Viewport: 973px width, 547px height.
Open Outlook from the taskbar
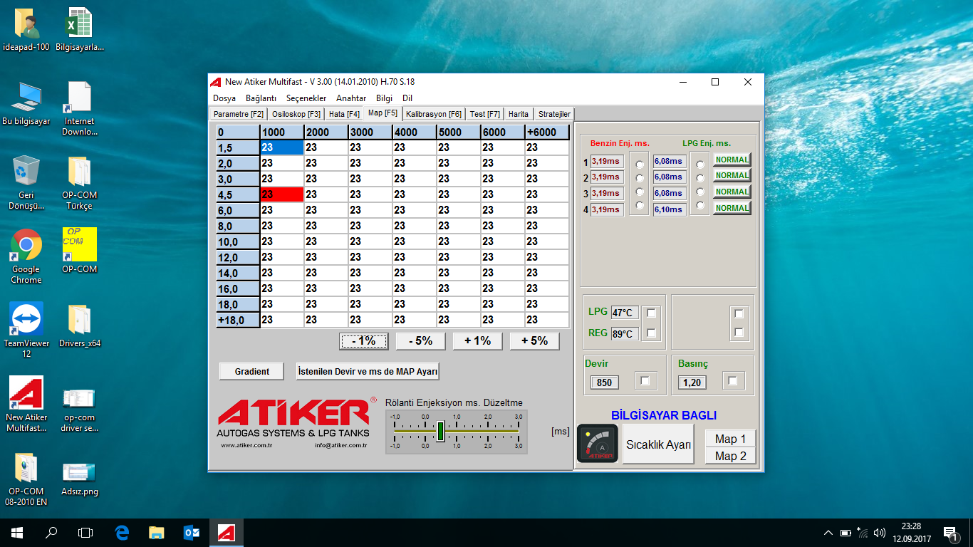click(192, 532)
